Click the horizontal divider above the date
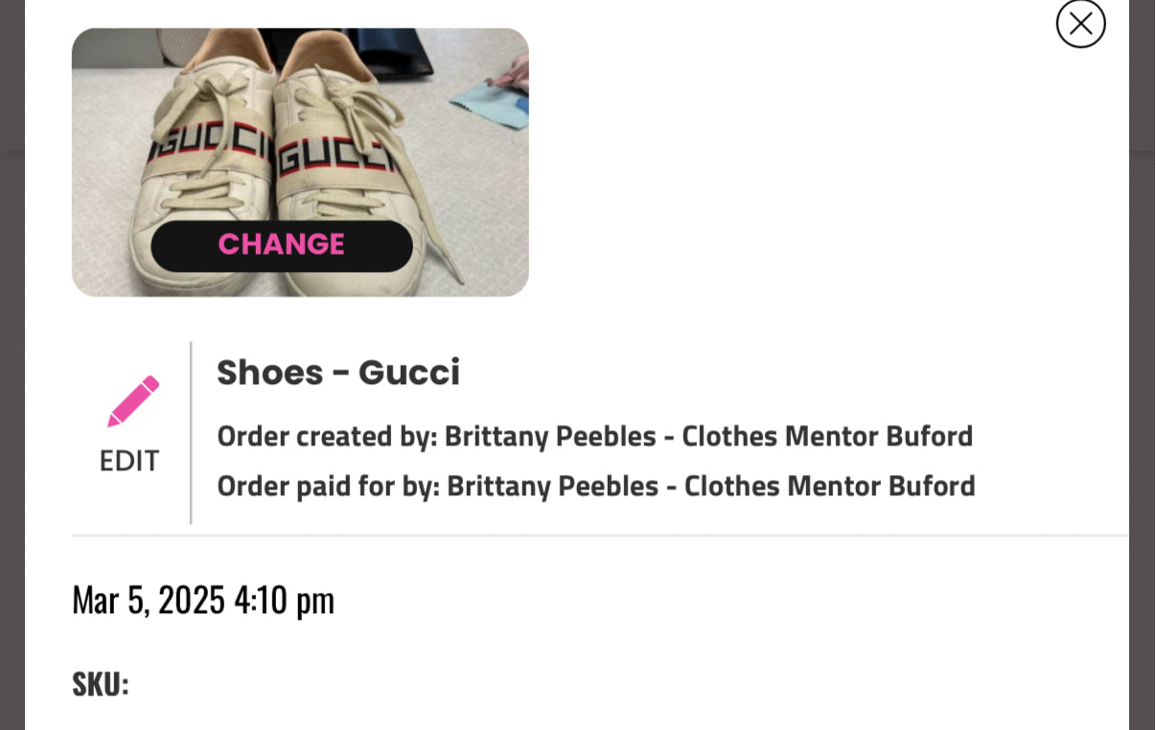 pos(600,536)
